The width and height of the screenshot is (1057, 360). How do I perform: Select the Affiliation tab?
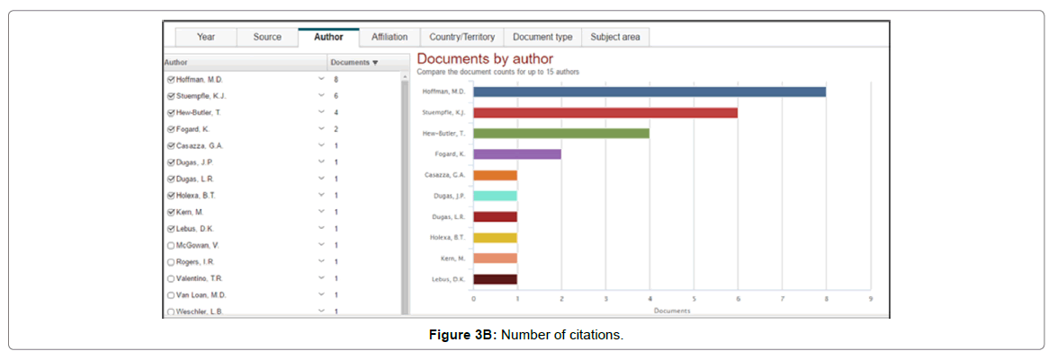coord(390,37)
